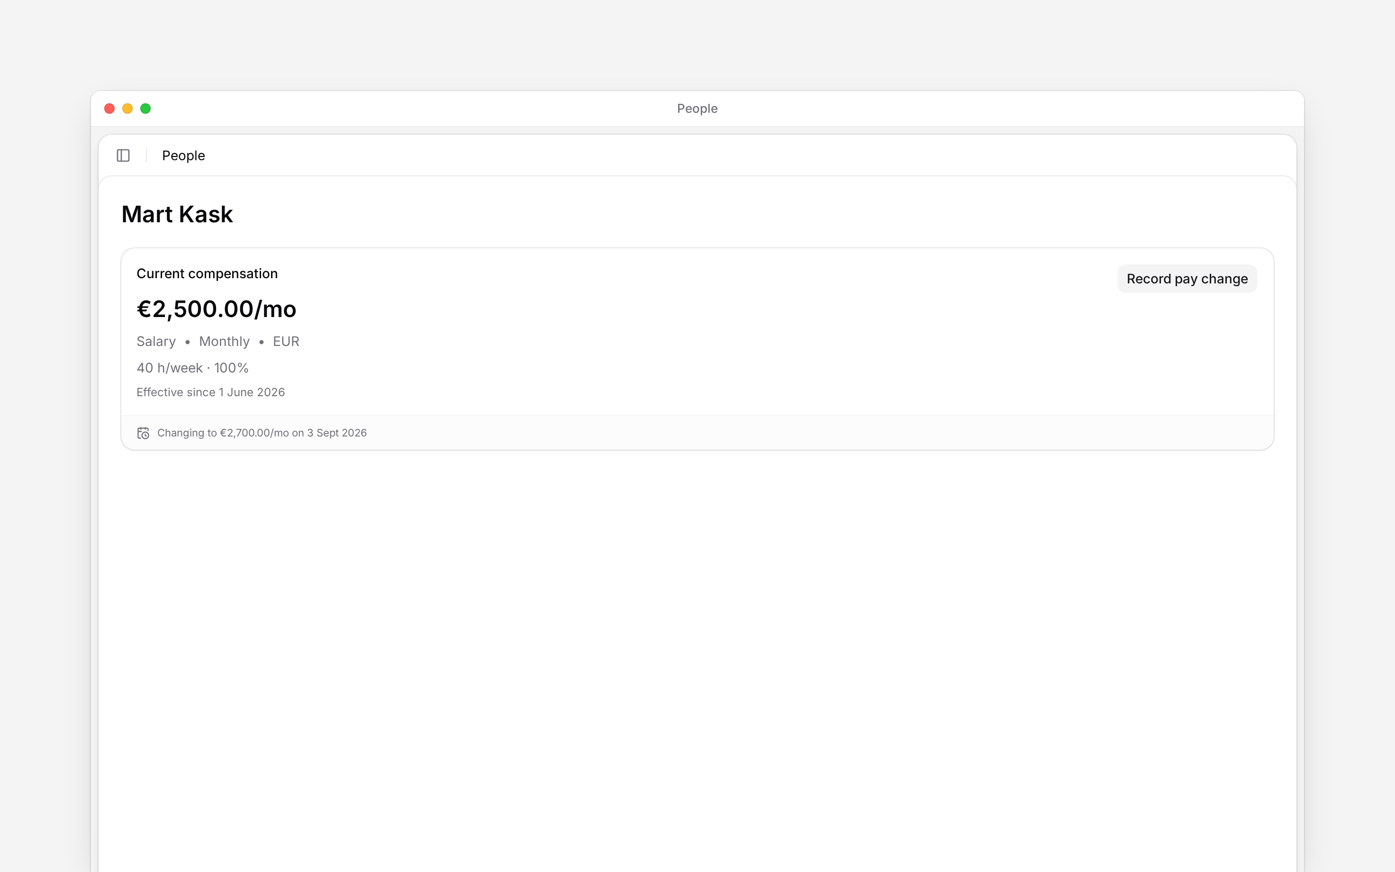Select the Current compensation label
1395x872 pixels.
(207, 274)
